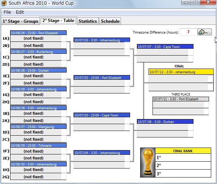
Task: Open the Edit menu
Action: point(20,12)
